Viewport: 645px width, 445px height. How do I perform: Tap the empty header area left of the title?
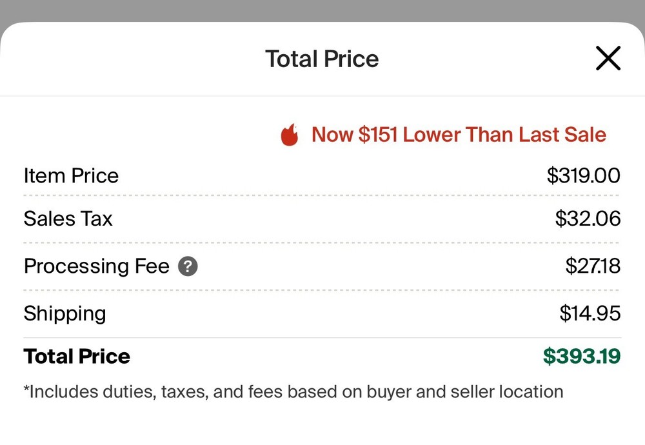pos(129,59)
